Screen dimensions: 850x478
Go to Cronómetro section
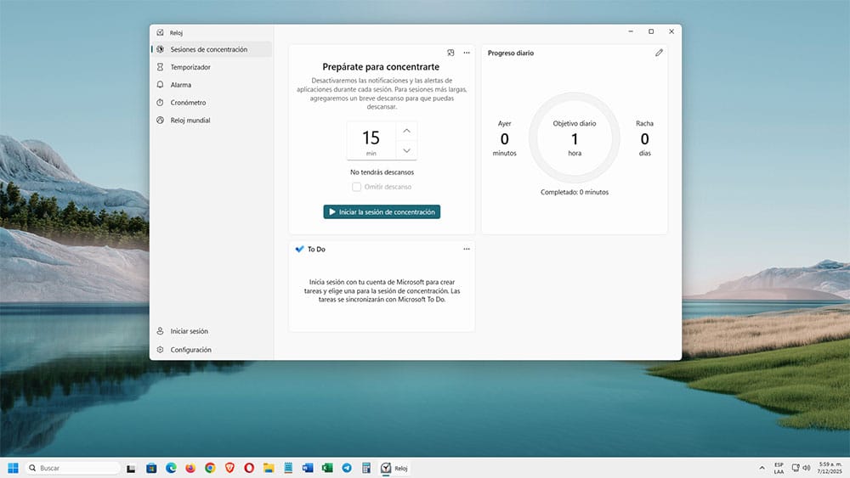pos(212,103)
